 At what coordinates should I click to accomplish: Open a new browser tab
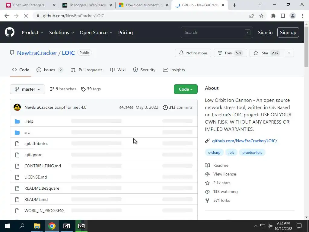234,5
